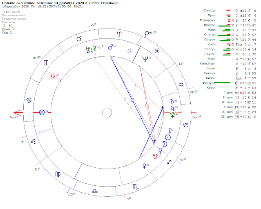Select the green Pluto glyph in the chart
Viewport: 261px width, 209px height.
pyautogui.click(x=173, y=115)
